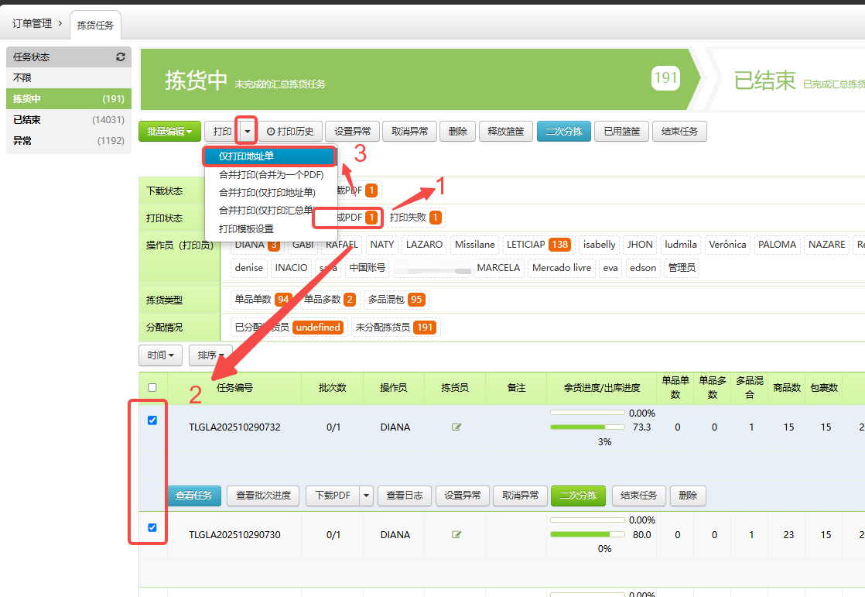
Task: Click the green 73.3 progress bar
Action: click(586, 427)
